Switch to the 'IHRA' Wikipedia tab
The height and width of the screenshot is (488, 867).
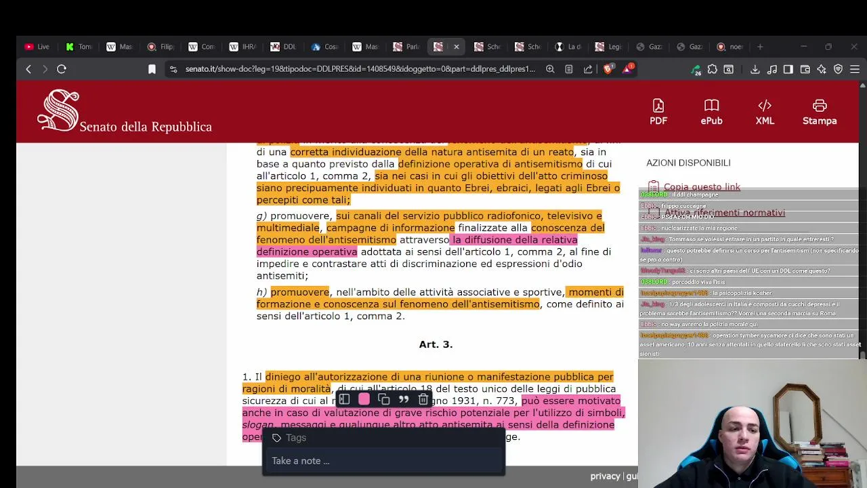pos(242,47)
